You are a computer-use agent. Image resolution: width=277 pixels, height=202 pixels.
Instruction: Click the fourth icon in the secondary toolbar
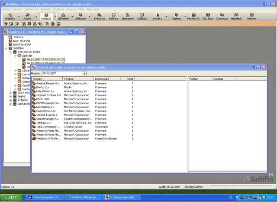[x=23, y=24]
